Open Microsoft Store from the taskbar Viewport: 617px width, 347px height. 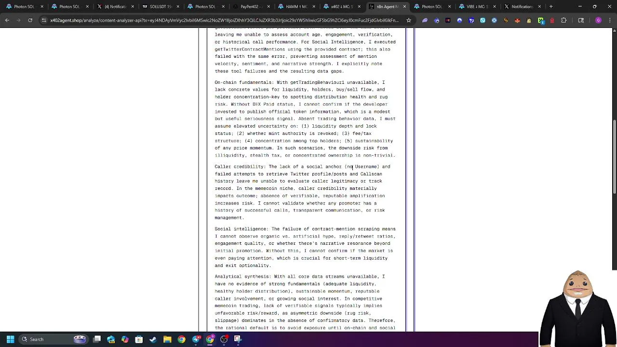pyautogui.click(x=139, y=339)
